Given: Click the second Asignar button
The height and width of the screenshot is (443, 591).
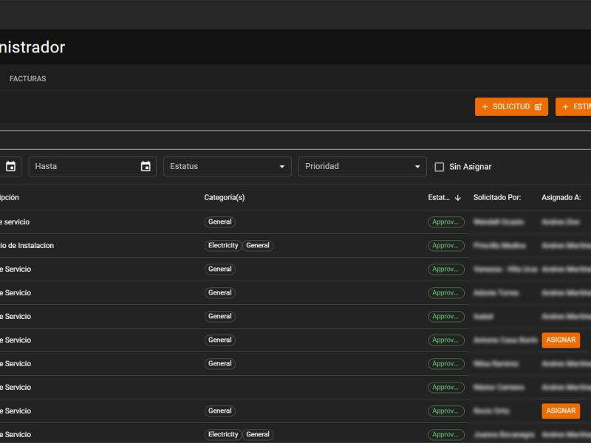Looking at the screenshot, I should click(561, 411).
